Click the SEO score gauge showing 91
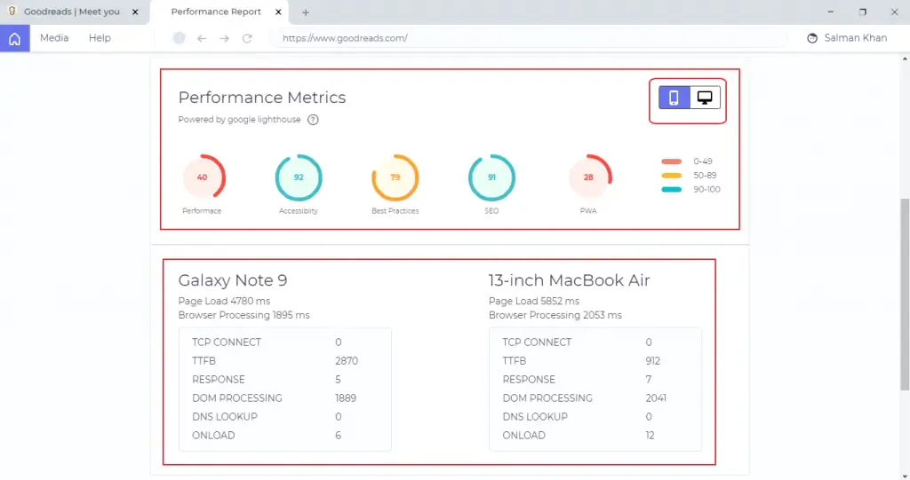Screen dimensions: 910x480 click(491, 177)
